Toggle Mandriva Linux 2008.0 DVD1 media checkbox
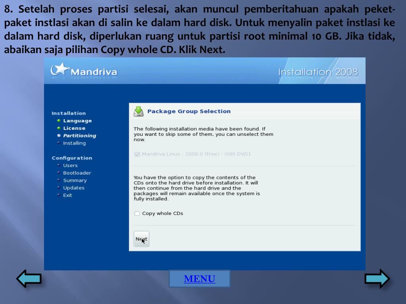 (137, 154)
